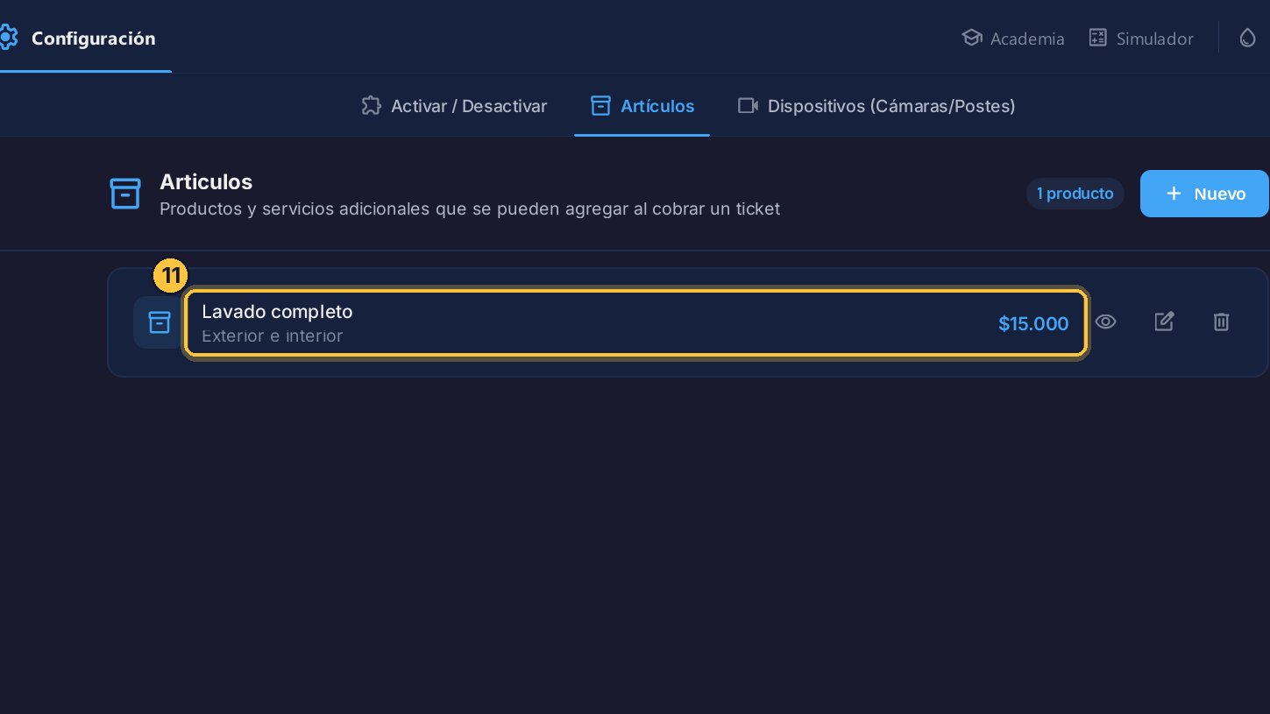Click the archive icon beside the Articulos heading

125,194
